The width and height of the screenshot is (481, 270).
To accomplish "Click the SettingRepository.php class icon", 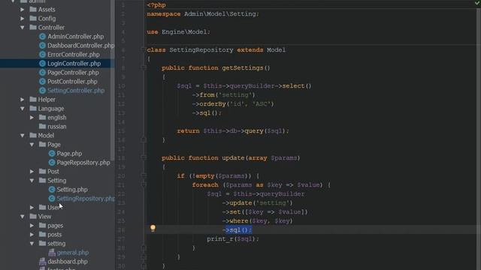I will pos(52,198).
